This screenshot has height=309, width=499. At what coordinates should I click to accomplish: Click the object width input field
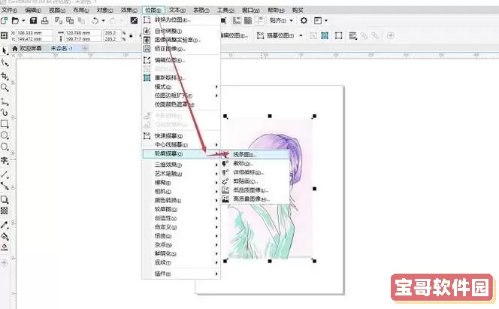coord(83,33)
